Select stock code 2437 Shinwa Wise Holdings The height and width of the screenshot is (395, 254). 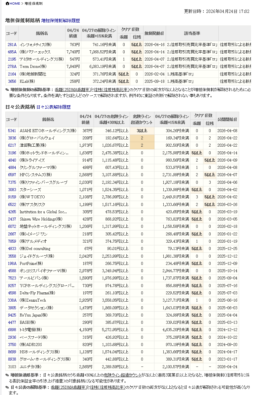click(12, 219)
